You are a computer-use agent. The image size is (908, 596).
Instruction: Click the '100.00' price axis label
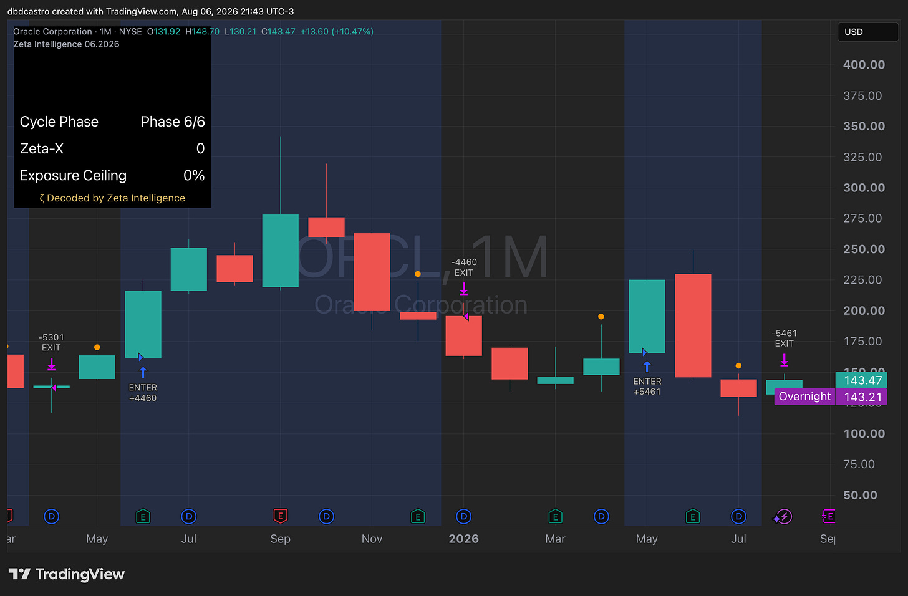[x=864, y=433]
